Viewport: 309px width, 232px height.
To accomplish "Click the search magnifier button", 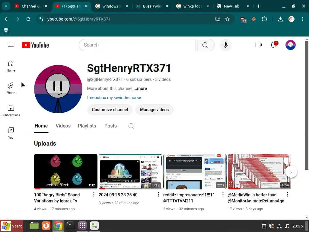I will [x=205, y=45].
